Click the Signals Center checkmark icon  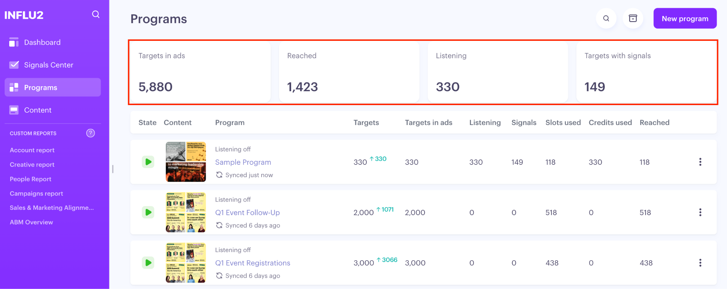(14, 65)
